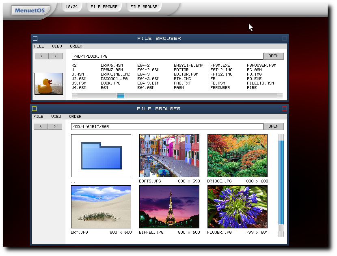Select the FAQ.TXT file
Viewport: 337px width, 256px height.
pyautogui.click(x=182, y=83)
